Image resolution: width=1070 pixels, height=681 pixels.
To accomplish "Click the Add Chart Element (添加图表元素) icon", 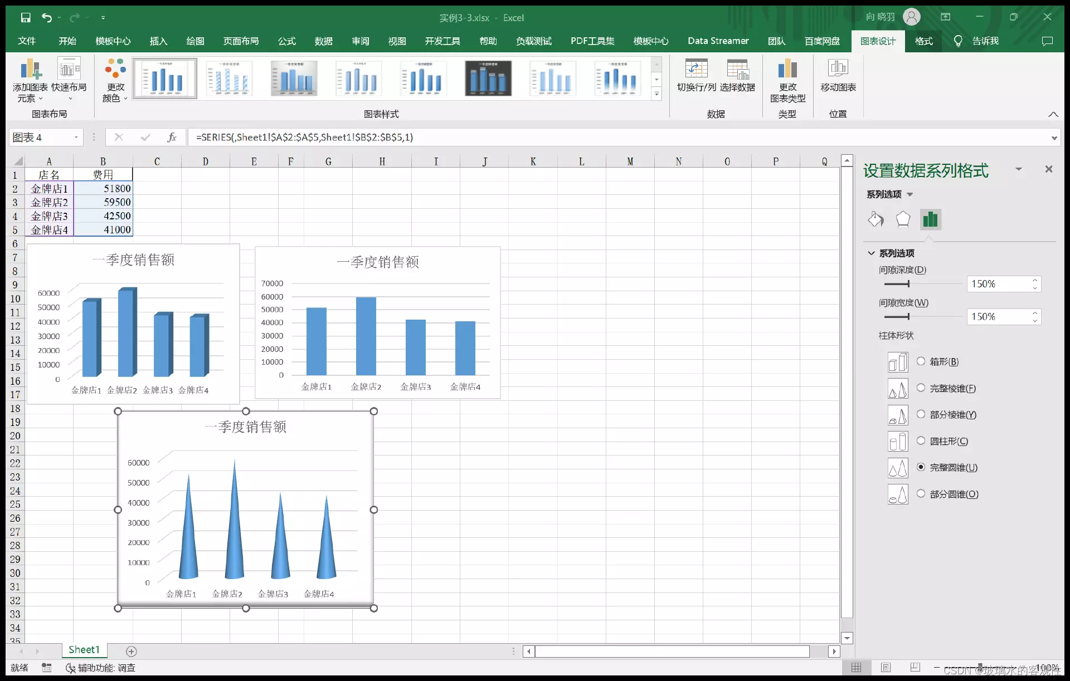I will (x=31, y=70).
